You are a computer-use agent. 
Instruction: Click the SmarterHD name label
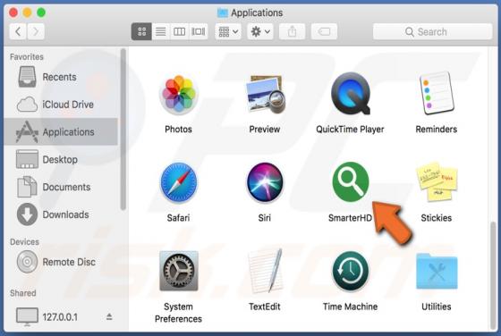[x=350, y=218]
